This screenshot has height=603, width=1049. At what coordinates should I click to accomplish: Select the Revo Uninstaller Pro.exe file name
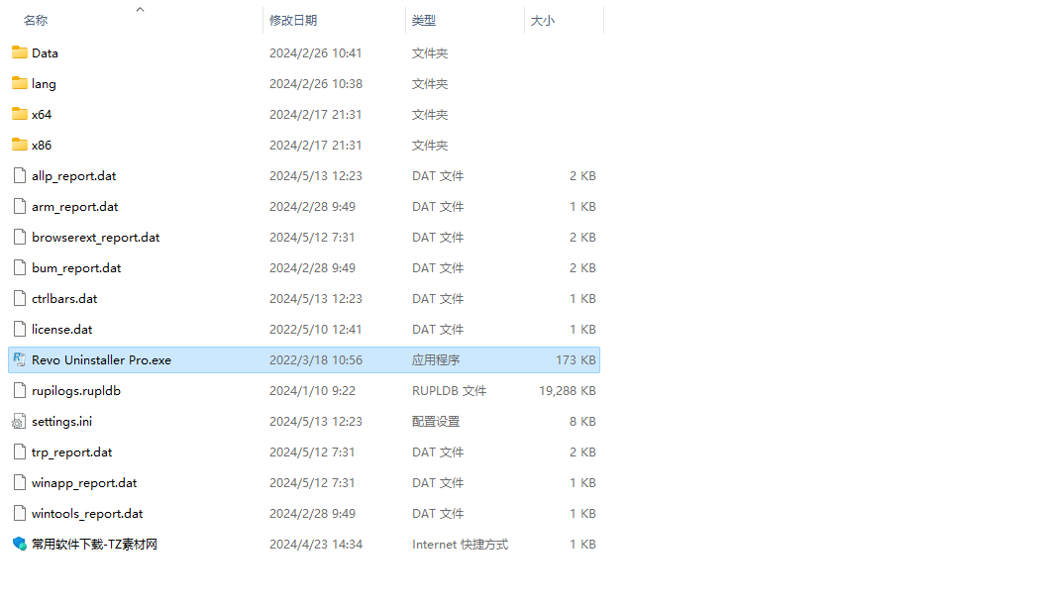click(x=101, y=360)
